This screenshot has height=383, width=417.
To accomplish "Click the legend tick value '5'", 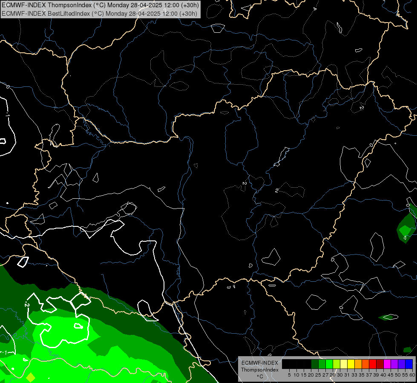I will (289, 375).
